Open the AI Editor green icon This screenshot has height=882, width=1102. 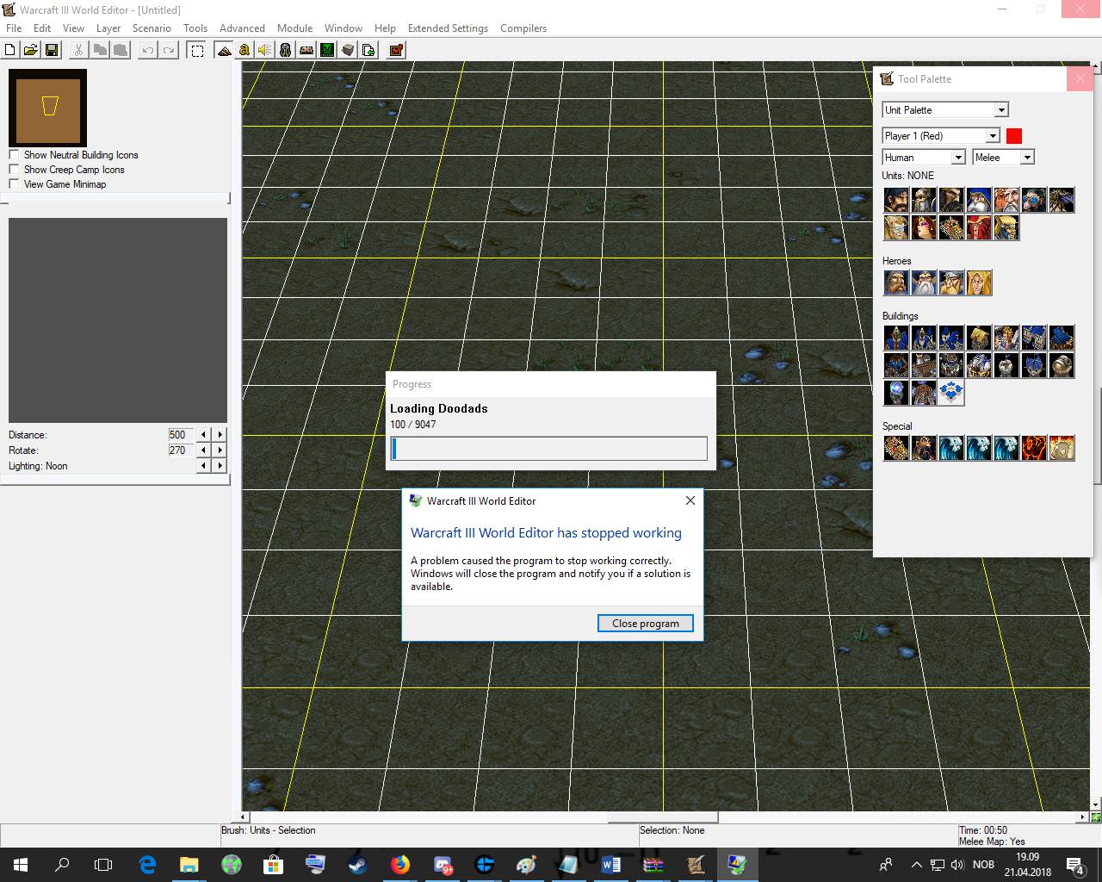(x=327, y=50)
